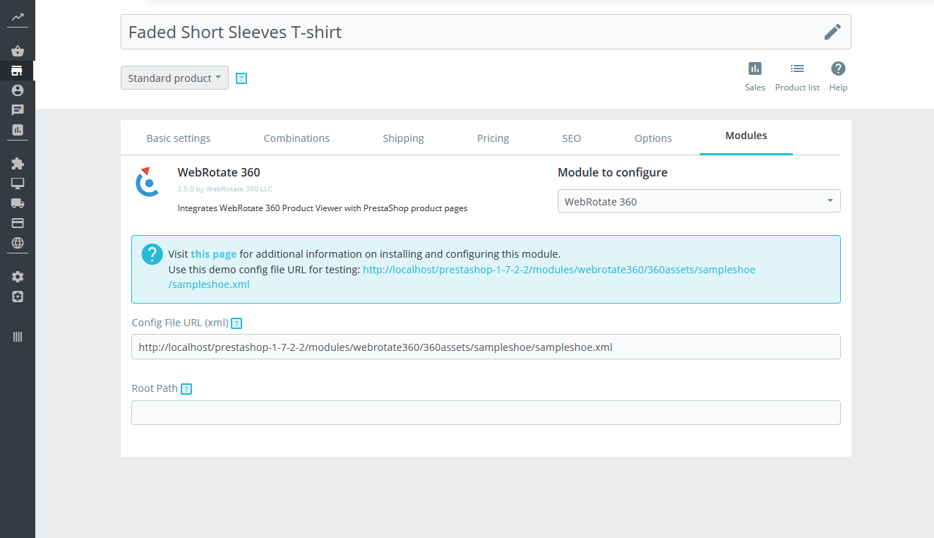Click the 'Integrates WebRotate 360 Product Viewer' description

point(322,208)
